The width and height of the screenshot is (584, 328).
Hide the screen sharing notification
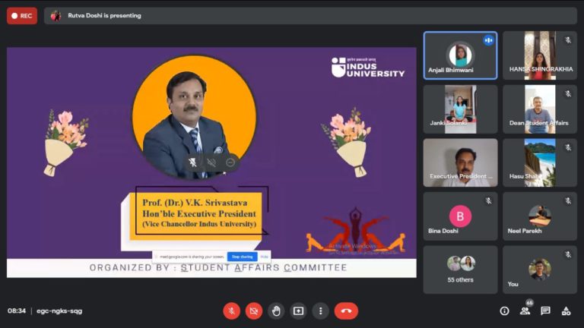tap(264, 257)
